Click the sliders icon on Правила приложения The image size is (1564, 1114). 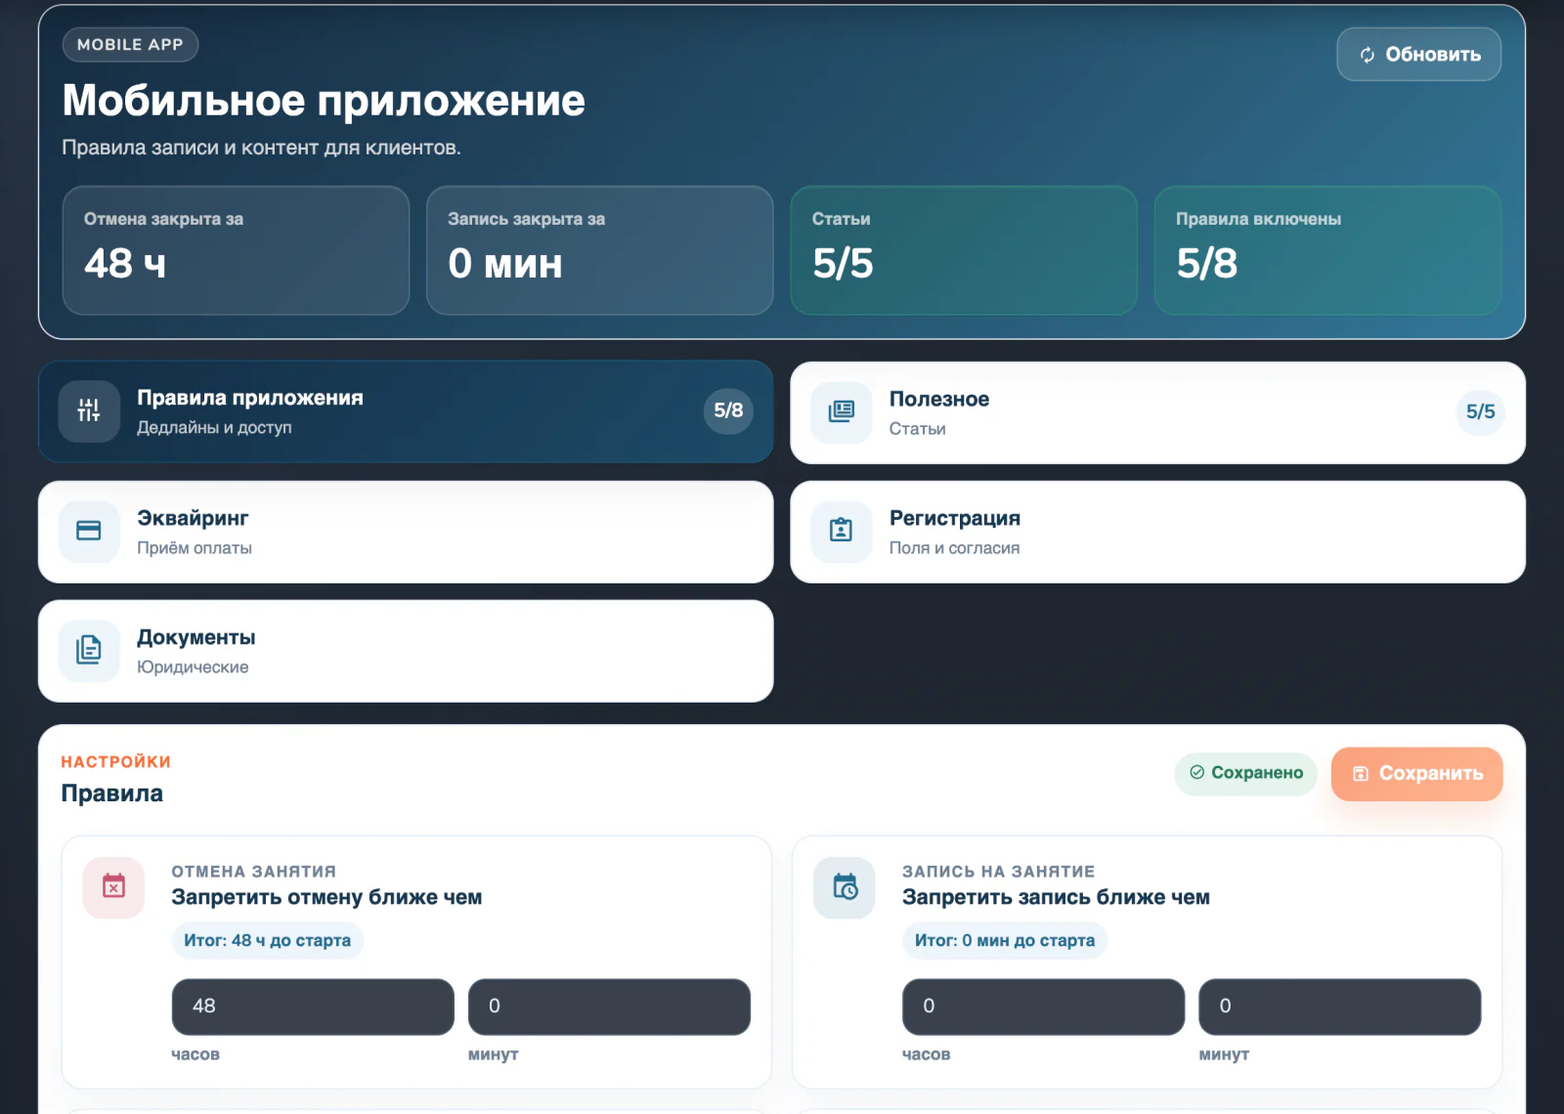point(89,410)
